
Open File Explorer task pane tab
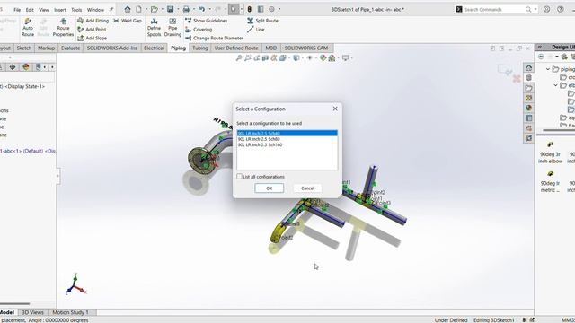click(528, 88)
